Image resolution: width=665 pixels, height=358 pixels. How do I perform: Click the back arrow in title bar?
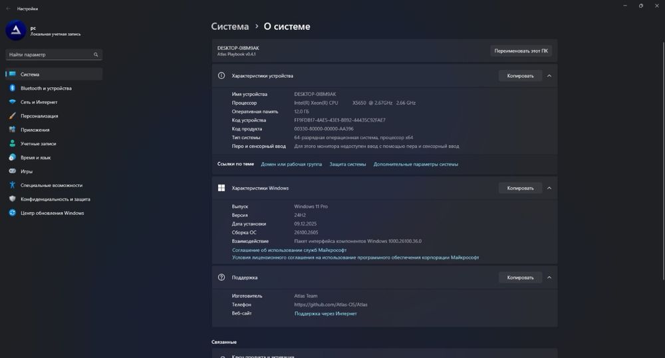[8, 9]
